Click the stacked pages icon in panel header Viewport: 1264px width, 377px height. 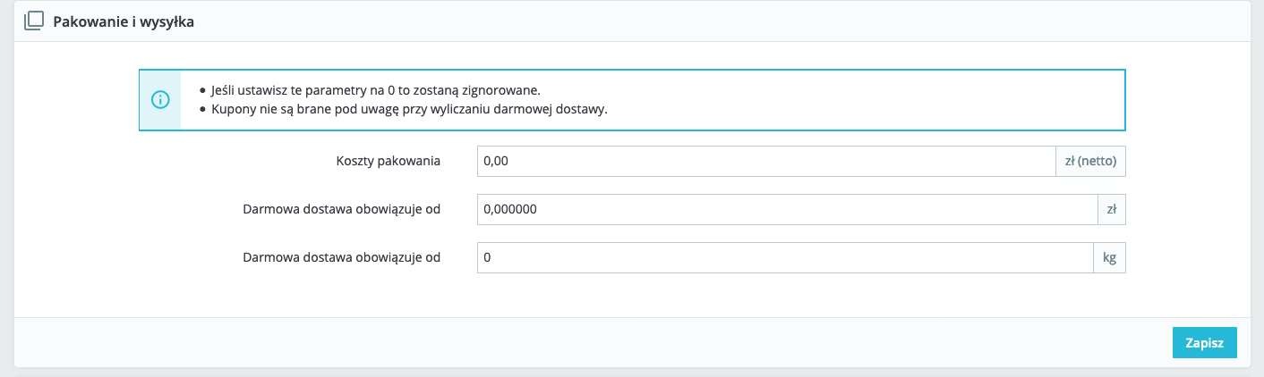(33, 22)
